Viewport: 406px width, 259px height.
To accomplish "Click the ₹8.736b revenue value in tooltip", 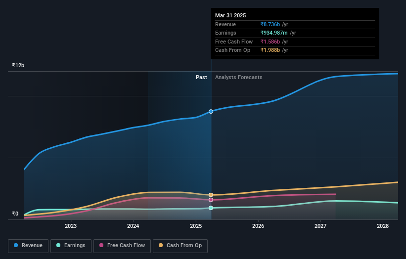I will [270, 24].
